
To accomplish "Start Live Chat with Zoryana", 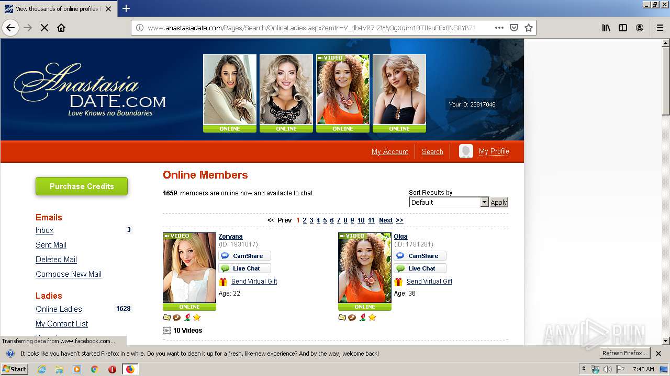I will (244, 268).
